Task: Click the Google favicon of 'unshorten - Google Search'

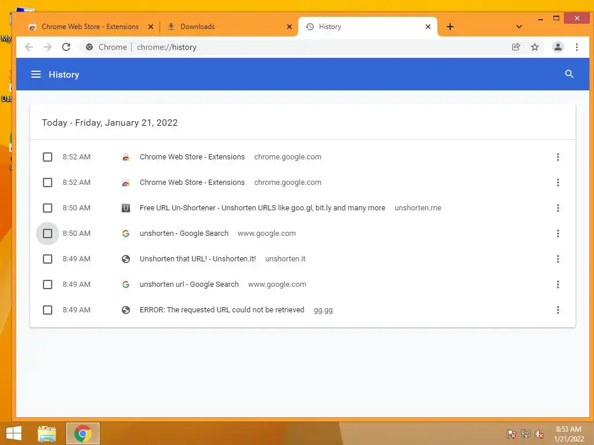Action: (x=126, y=234)
